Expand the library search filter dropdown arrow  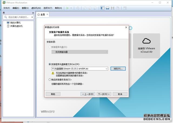click(x=32, y=17)
